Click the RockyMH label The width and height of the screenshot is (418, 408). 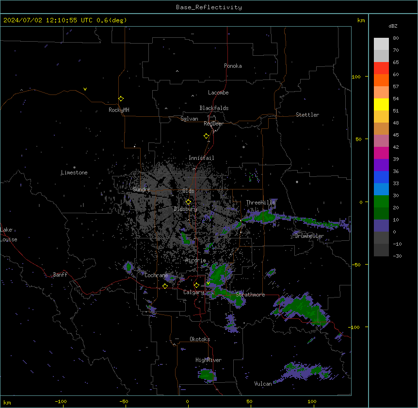click(x=119, y=110)
